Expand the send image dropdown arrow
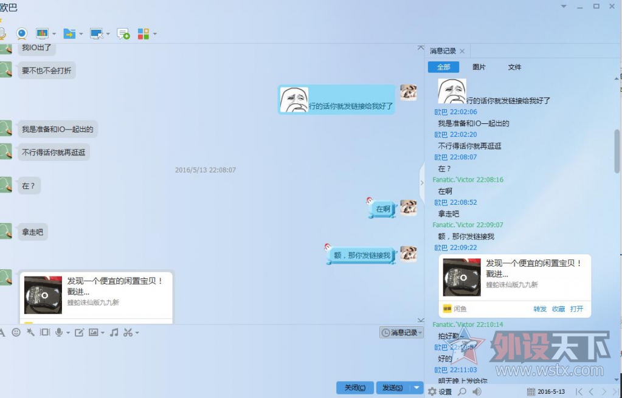 102,333
